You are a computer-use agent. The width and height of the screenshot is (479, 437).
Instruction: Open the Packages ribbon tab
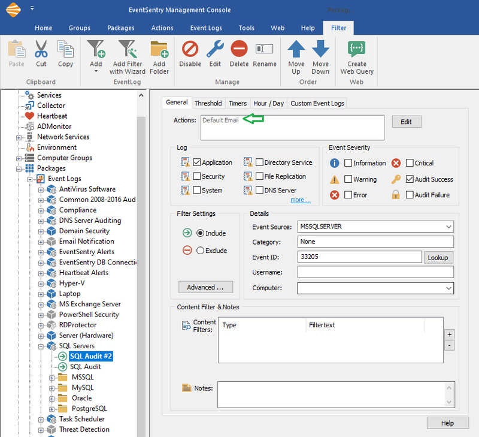(121, 28)
